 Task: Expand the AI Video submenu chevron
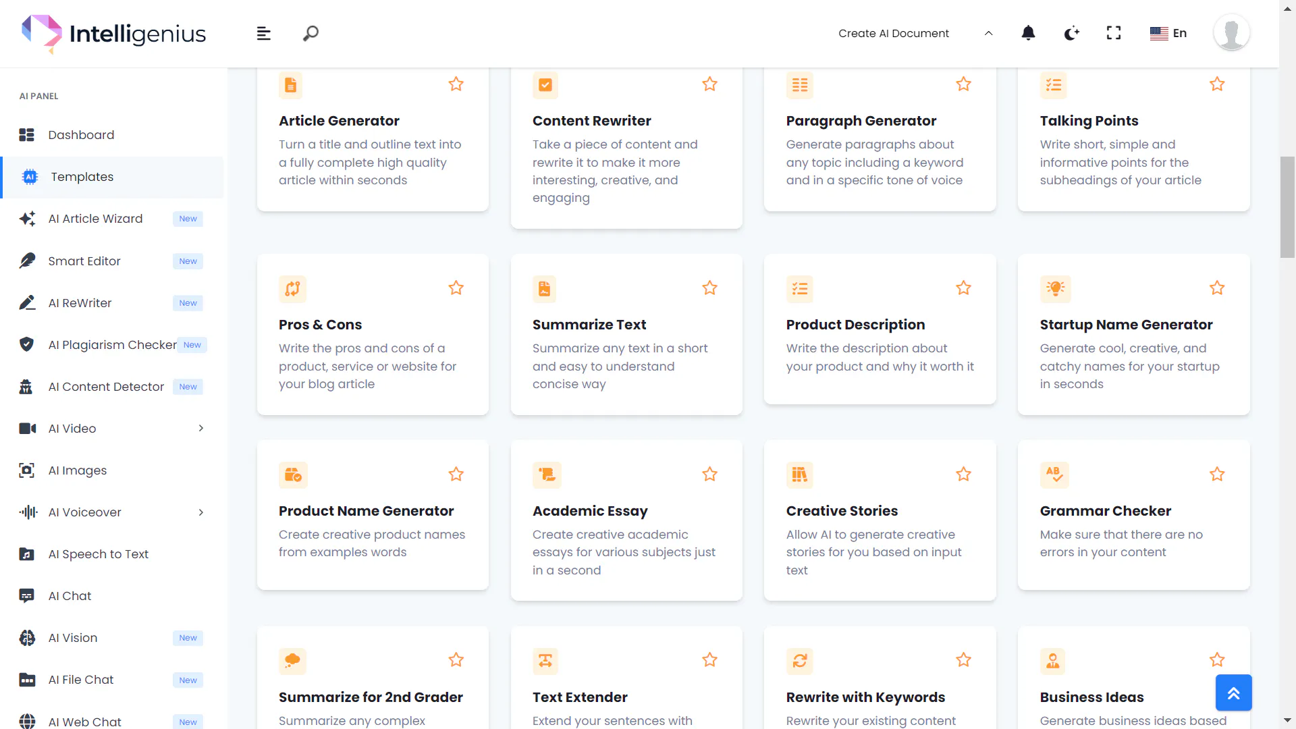201,429
